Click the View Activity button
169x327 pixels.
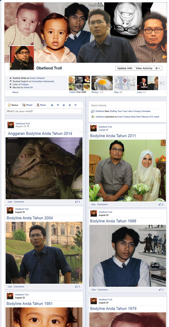click(x=144, y=68)
